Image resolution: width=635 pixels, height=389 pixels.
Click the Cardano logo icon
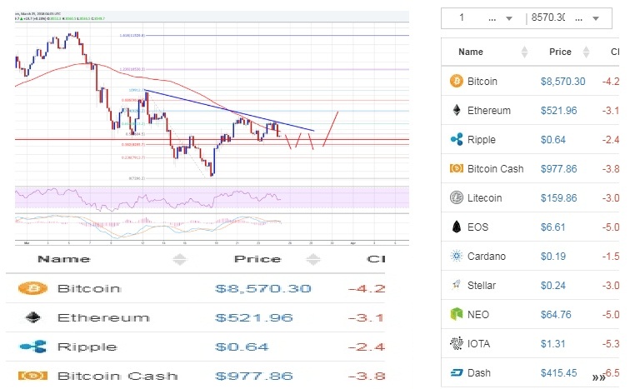(456, 257)
